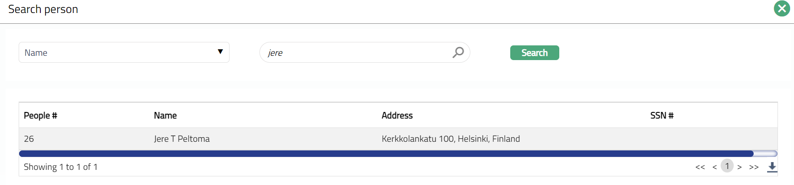Open the Name search-type dropdown
Screen dimensions: 794x185
point(124,52)
